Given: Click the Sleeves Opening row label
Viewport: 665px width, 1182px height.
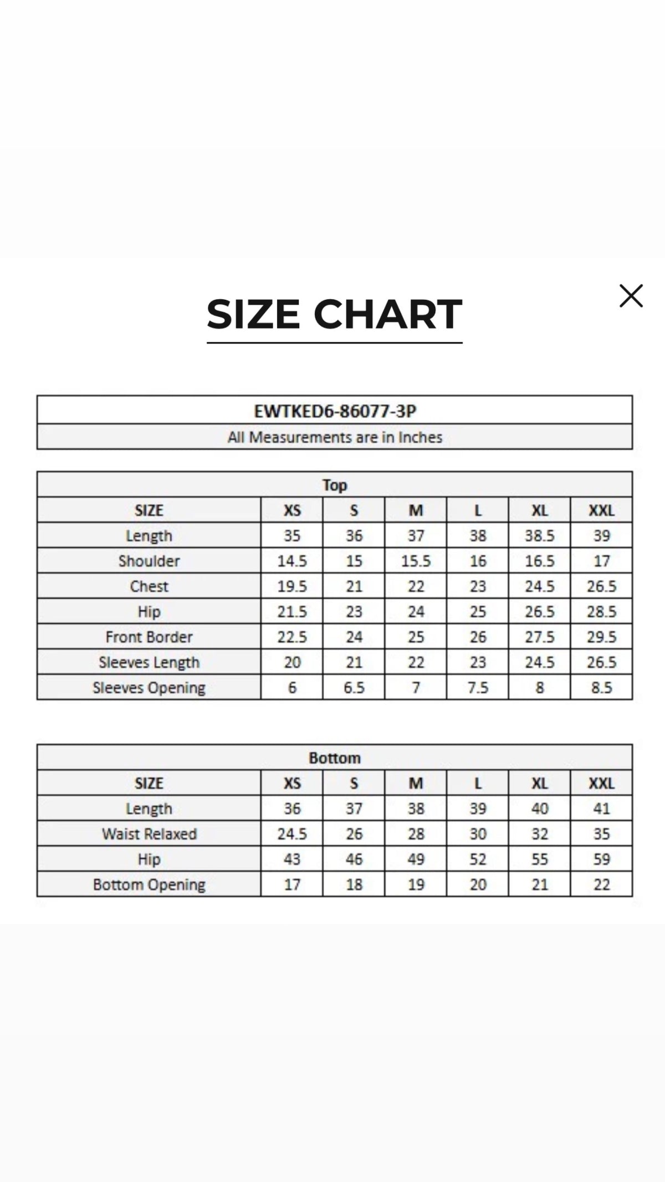Looking at the screenshot, I should (x=149, y=688).
